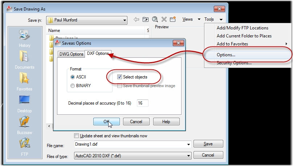Click the Search the Web icon

coord(155,19)
